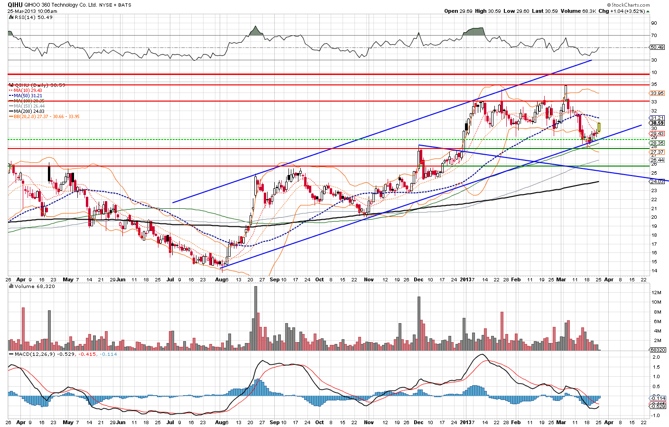
Task: Click the 2013 label on price chart date axis
Action: pyautogui.click(x=466, y=279)
